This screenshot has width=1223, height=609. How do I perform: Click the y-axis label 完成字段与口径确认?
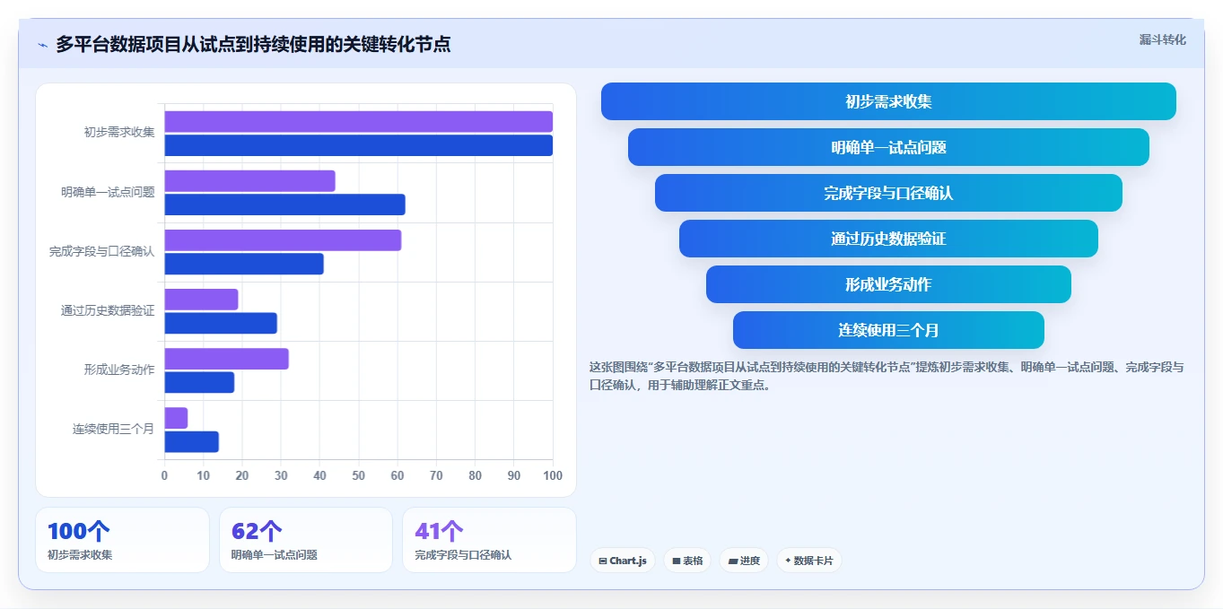click(102, 251)
